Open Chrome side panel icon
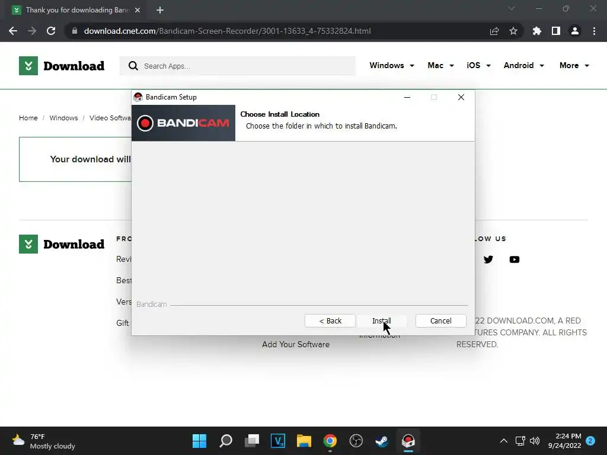Image resolution: width=607 pixels, height=455 pixels. [556, 31]
